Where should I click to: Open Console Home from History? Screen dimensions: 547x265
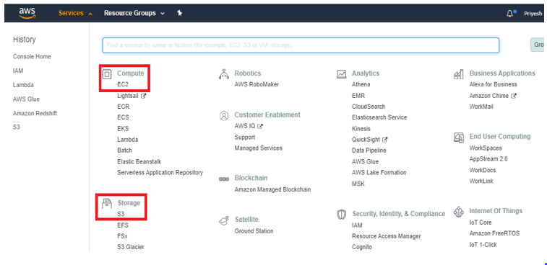click(32, 56)
